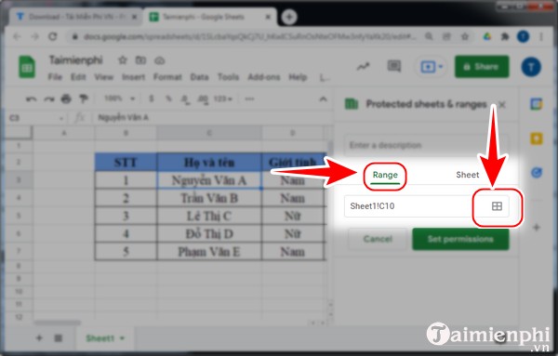Image resolution: width=558 pixels, height=356 pixels.
Task: Format as percent with % icon
Action: pos(168,99)
